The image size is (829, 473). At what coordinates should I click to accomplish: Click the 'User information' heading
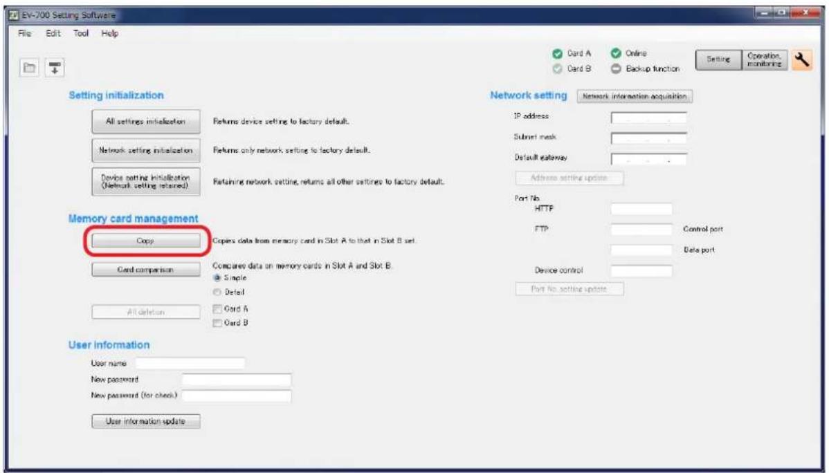click(109, 345)
